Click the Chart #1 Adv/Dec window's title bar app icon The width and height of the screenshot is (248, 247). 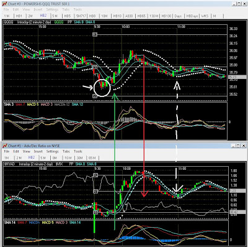click(x=5, y=146)
